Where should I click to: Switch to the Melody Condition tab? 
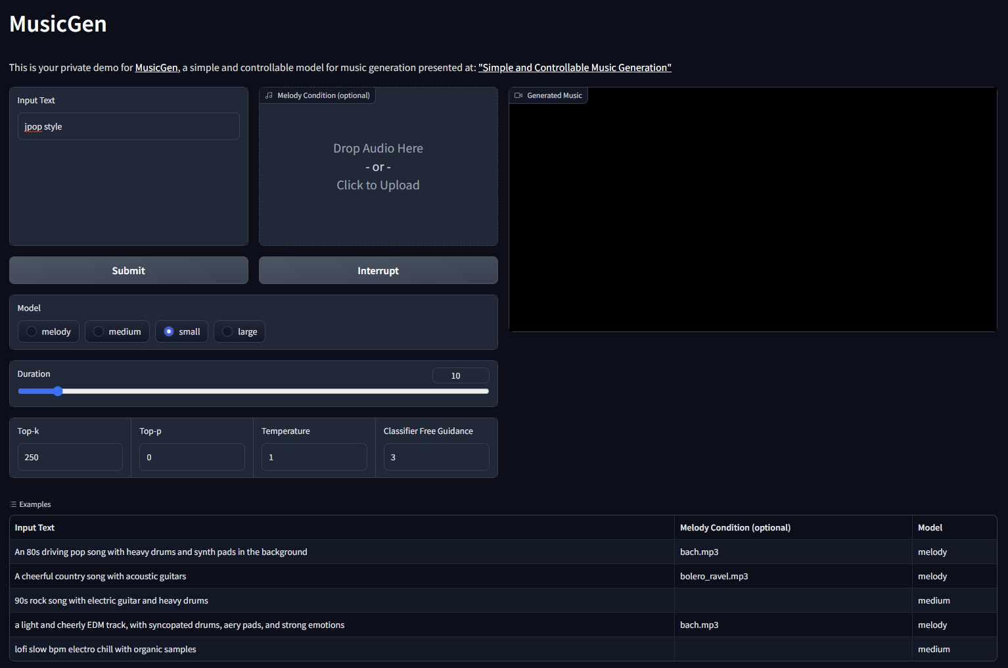(317, 95)
